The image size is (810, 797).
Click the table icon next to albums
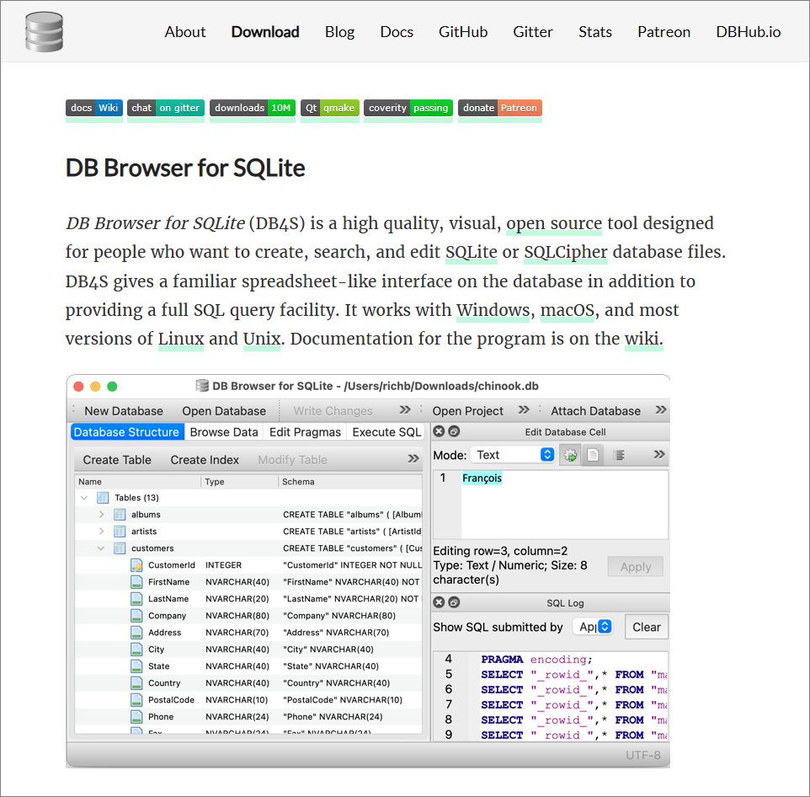[x=120, y=515]
